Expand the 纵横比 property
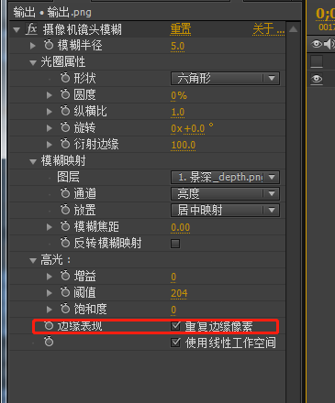335x403 pixels. click(50, 112)
